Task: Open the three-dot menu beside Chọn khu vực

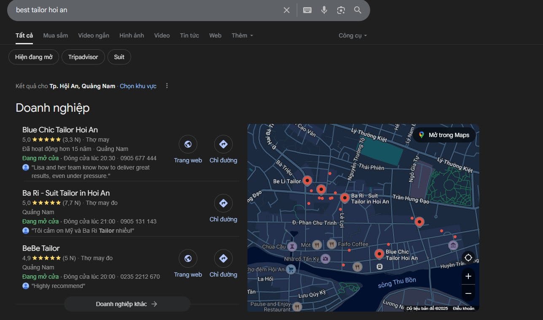Action: coord(167,86)
